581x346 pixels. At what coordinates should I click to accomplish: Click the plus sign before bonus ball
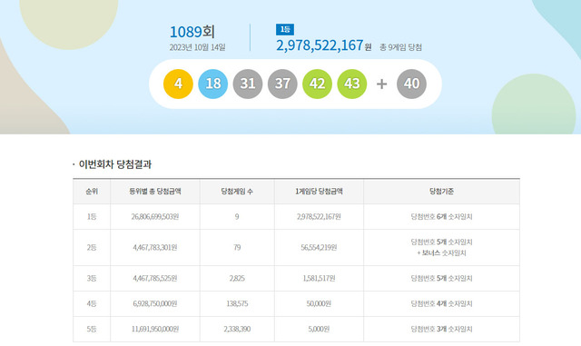tap(381, 84)
